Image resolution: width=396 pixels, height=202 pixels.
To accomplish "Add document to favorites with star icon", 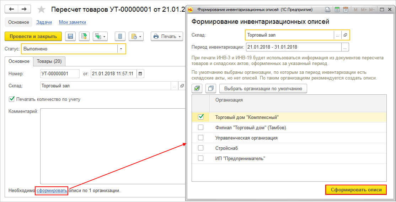I will coord(42,9).
